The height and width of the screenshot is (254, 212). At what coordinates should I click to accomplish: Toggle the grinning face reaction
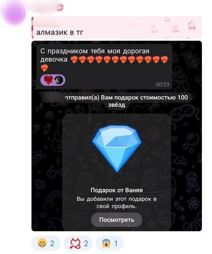pos(46,243)
